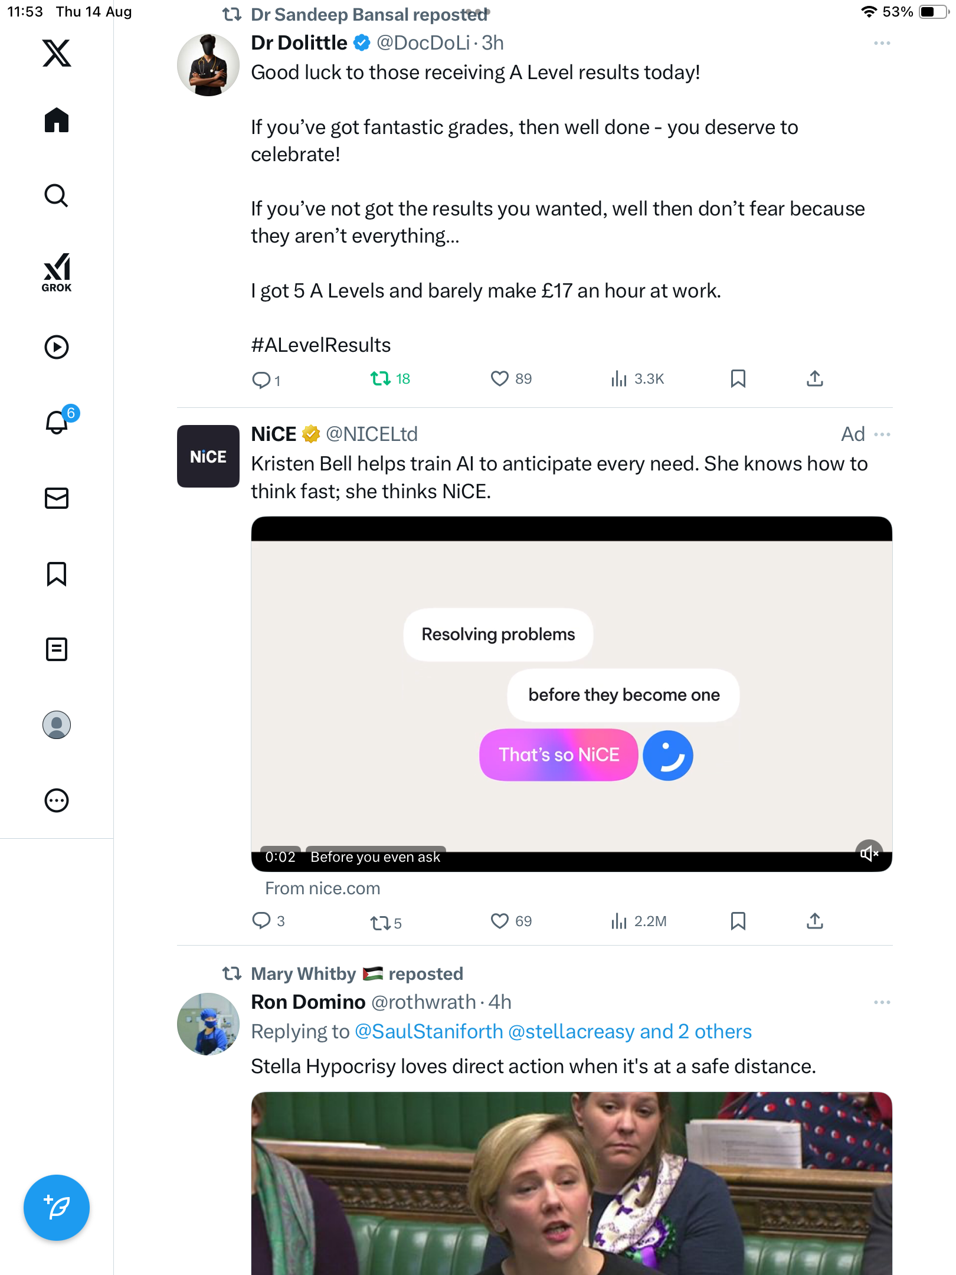Viewport: 956px width, 1275px height.
Task: Open the Search page
Action: (x=57, y=196)
